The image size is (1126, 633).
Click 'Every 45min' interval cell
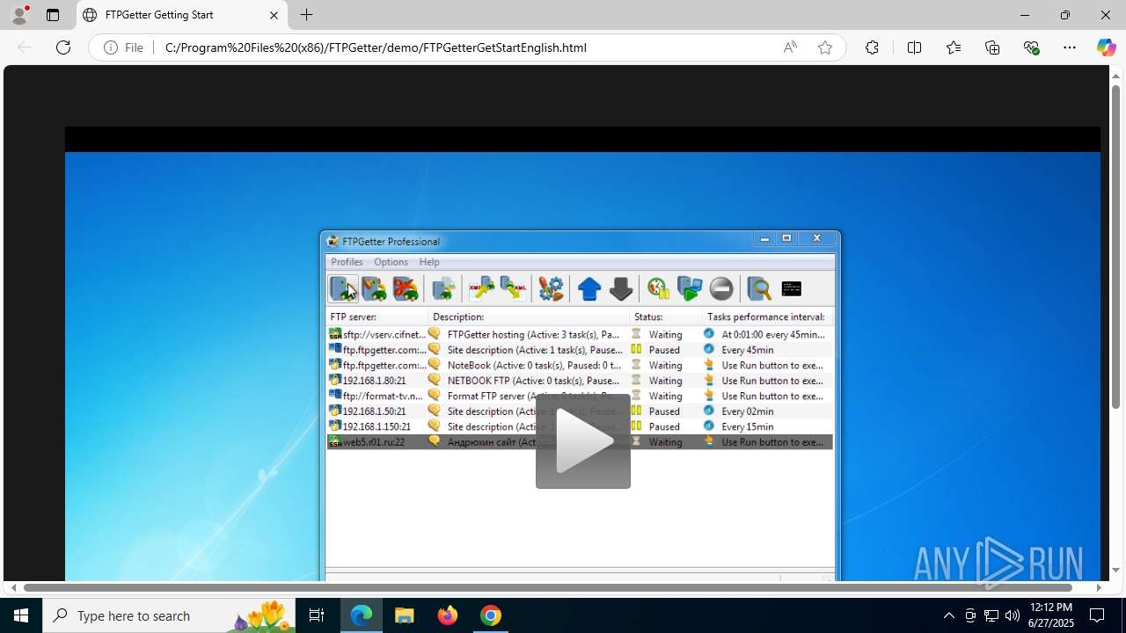pyautogui.click(x=748, y=350)
